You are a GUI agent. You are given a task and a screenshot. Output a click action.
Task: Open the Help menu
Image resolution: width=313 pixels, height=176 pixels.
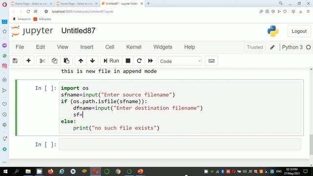(189, 47)
